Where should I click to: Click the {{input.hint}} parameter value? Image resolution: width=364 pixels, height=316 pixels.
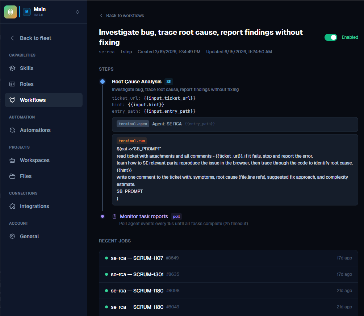[146, 105]
